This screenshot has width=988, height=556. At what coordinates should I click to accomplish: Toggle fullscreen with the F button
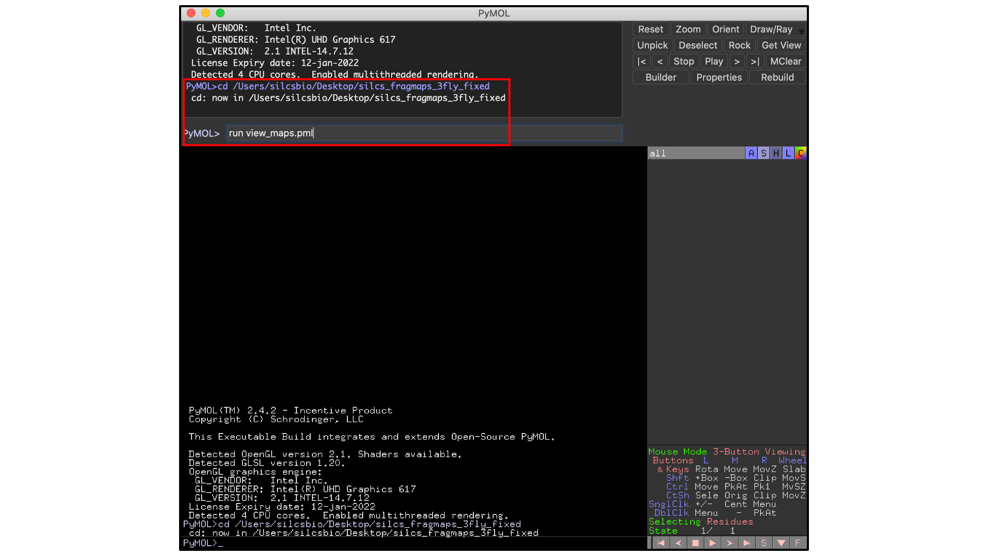(798, 543)
